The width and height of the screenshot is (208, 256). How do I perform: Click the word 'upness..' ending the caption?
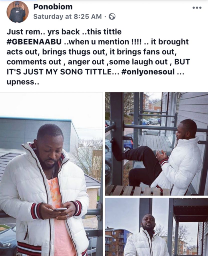(23, 82)
